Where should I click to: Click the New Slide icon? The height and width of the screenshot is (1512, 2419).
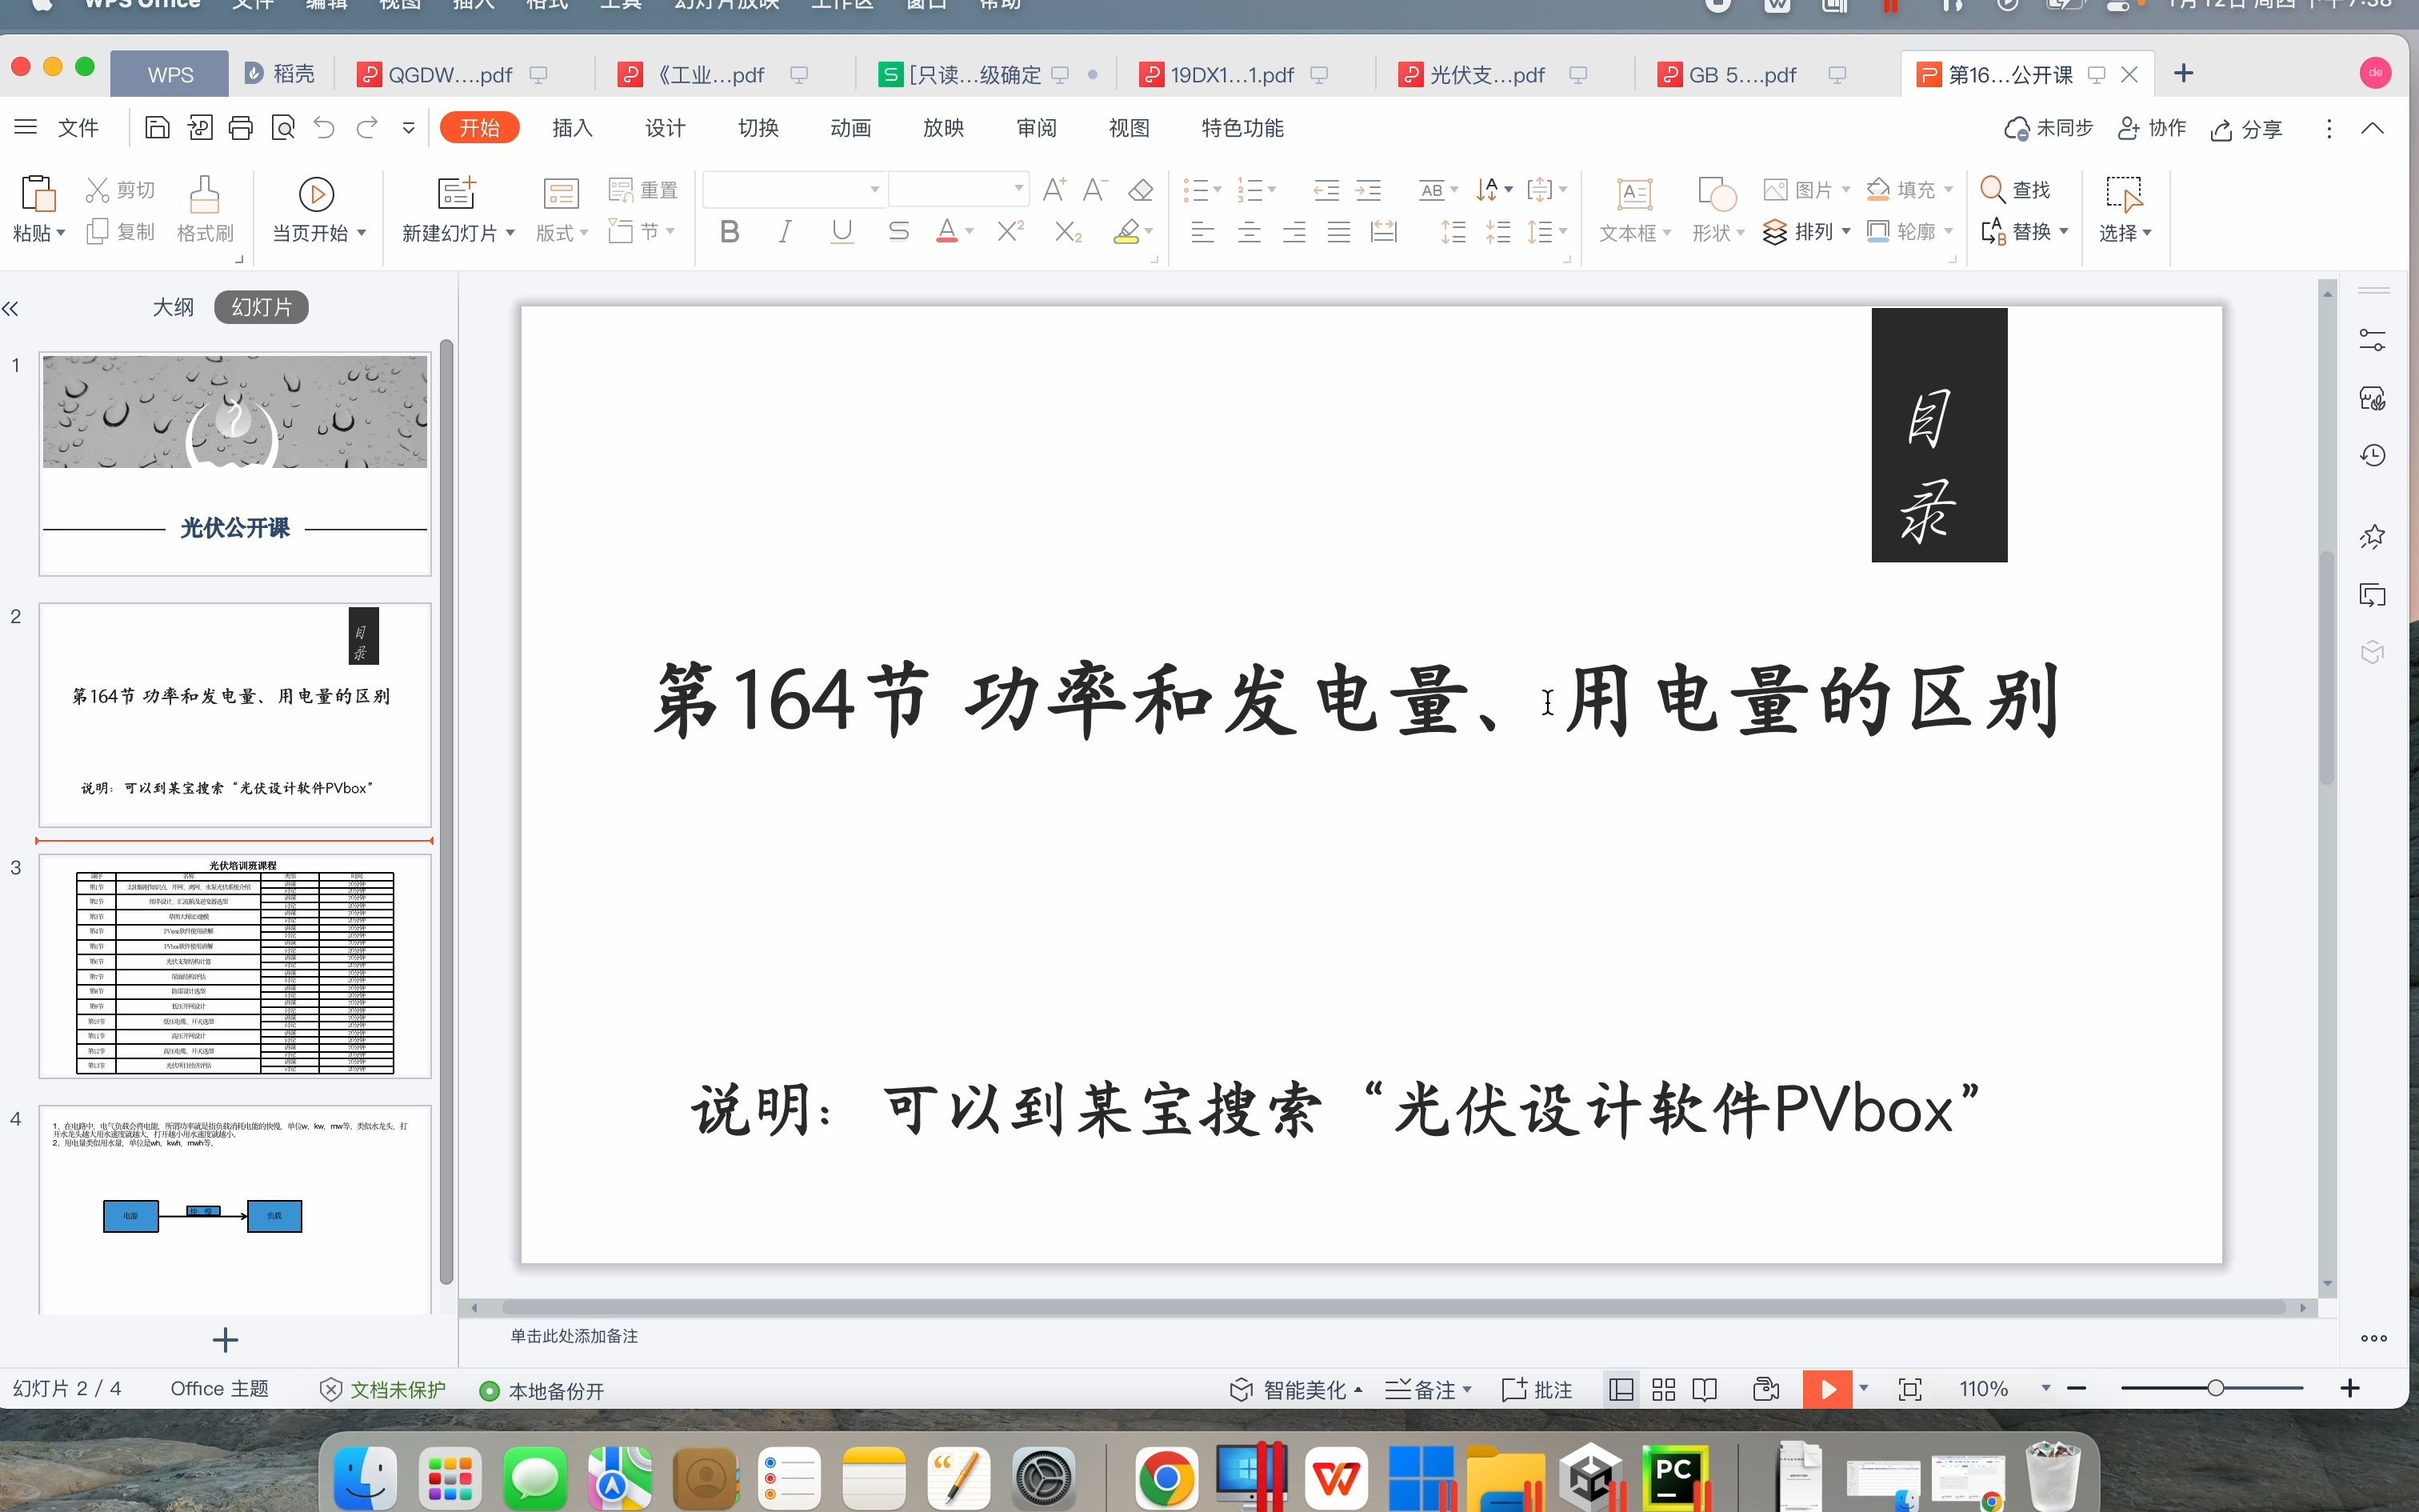coord(456,193)
